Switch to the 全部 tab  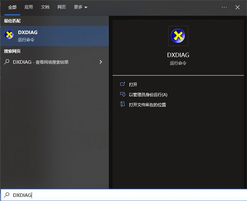tap(12, 7)
